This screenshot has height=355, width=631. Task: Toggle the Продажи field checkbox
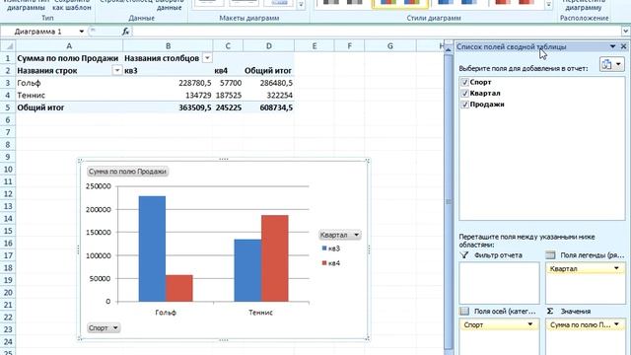point(464,105)
